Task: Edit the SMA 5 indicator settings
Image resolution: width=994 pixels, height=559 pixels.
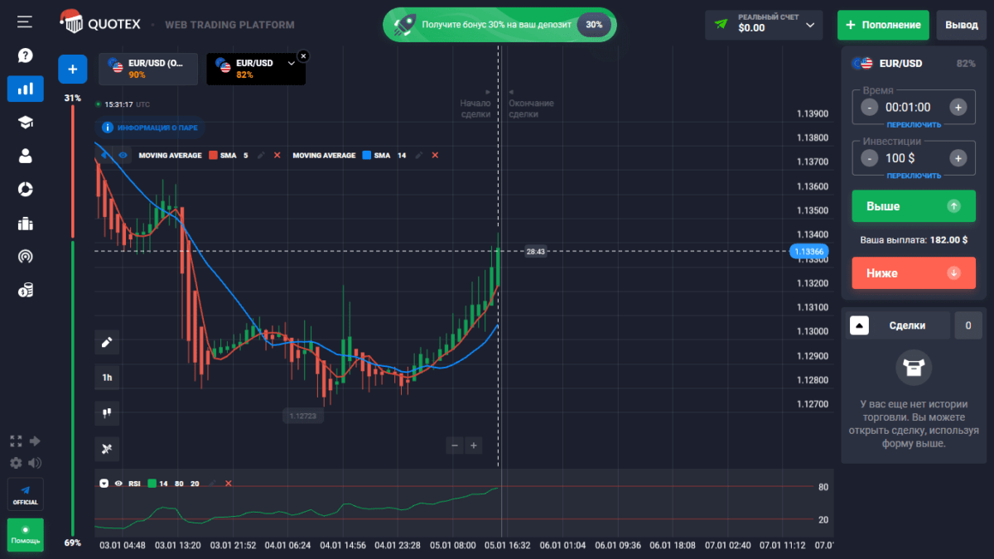Action: (x=261, y=155)
